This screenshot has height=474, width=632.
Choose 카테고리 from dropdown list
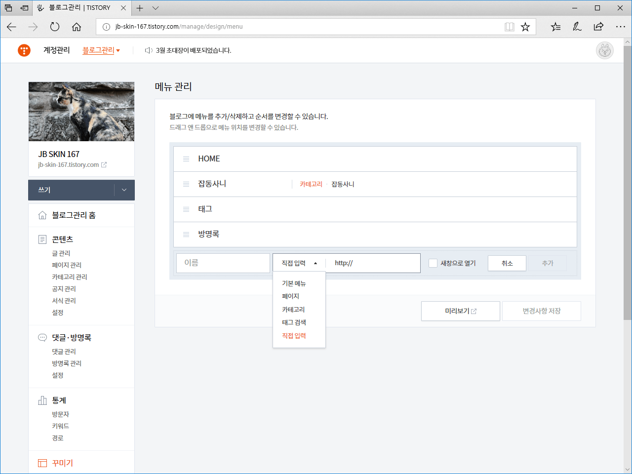point(293,310)
